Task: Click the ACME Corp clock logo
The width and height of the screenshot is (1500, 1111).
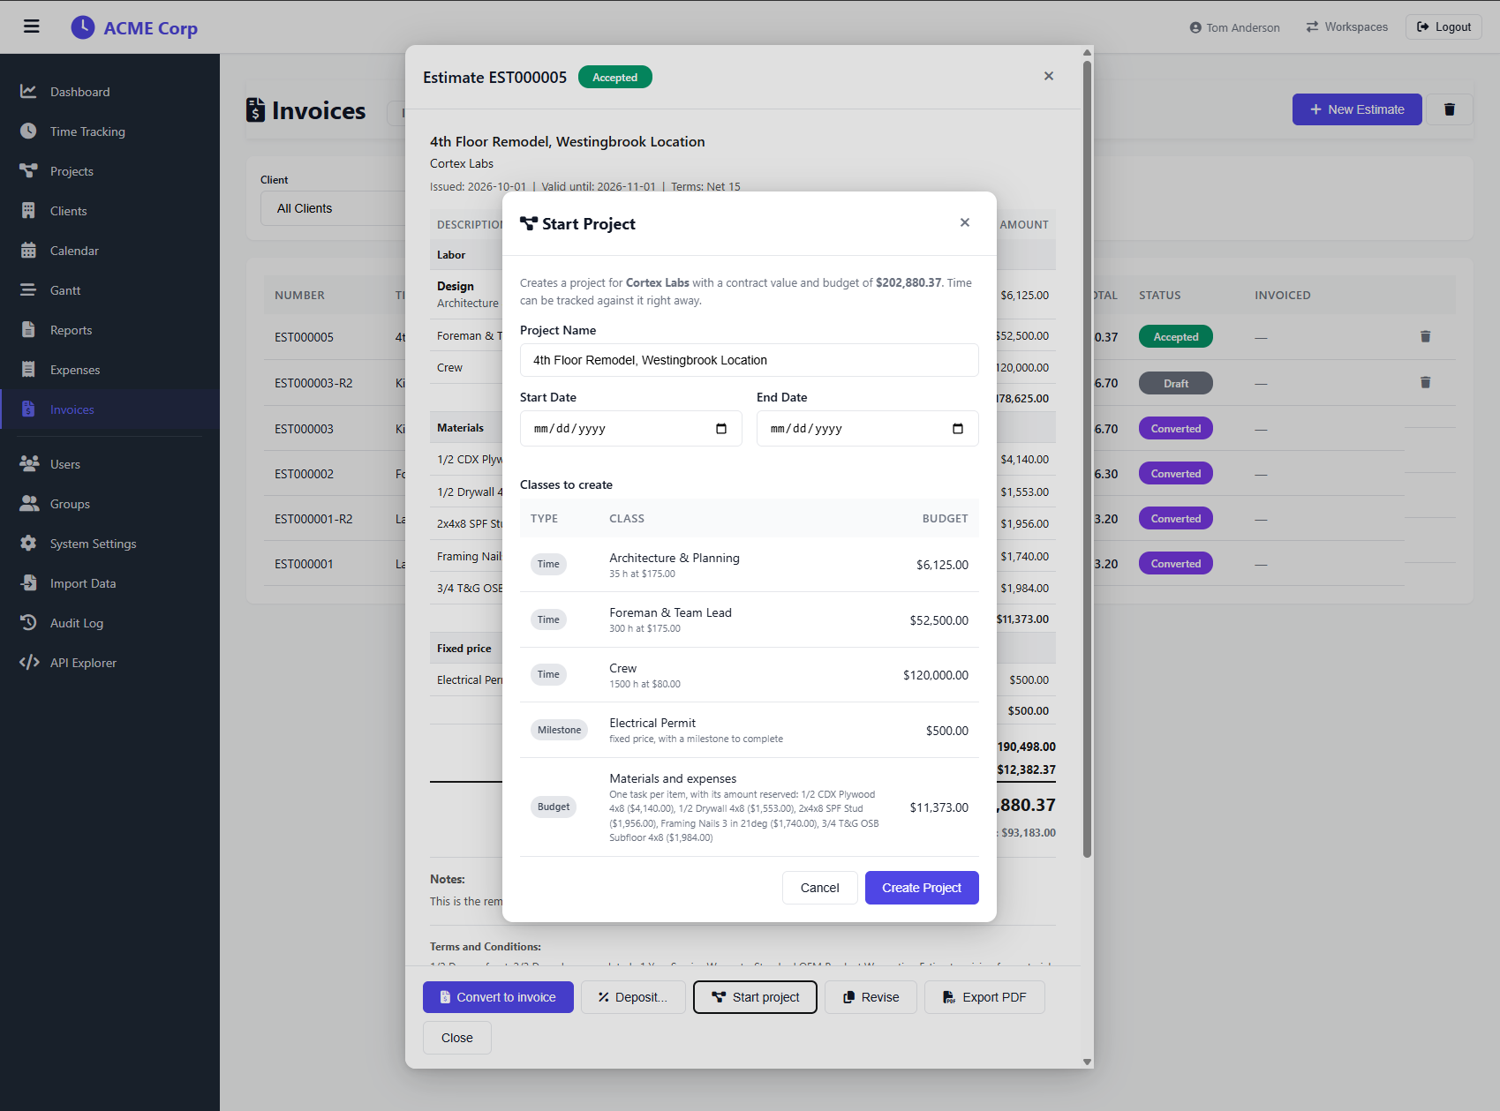Action: (x=83, y=27)
